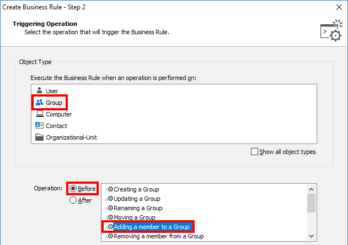Click the gear icon beside Renaming a Group
This screenshot has width=348, height=245.
tap(110, 208)
